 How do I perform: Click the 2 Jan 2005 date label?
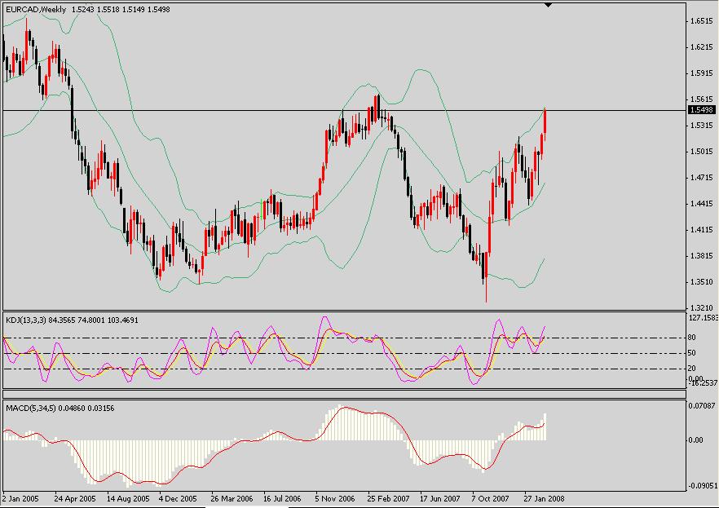click(20, 499)
